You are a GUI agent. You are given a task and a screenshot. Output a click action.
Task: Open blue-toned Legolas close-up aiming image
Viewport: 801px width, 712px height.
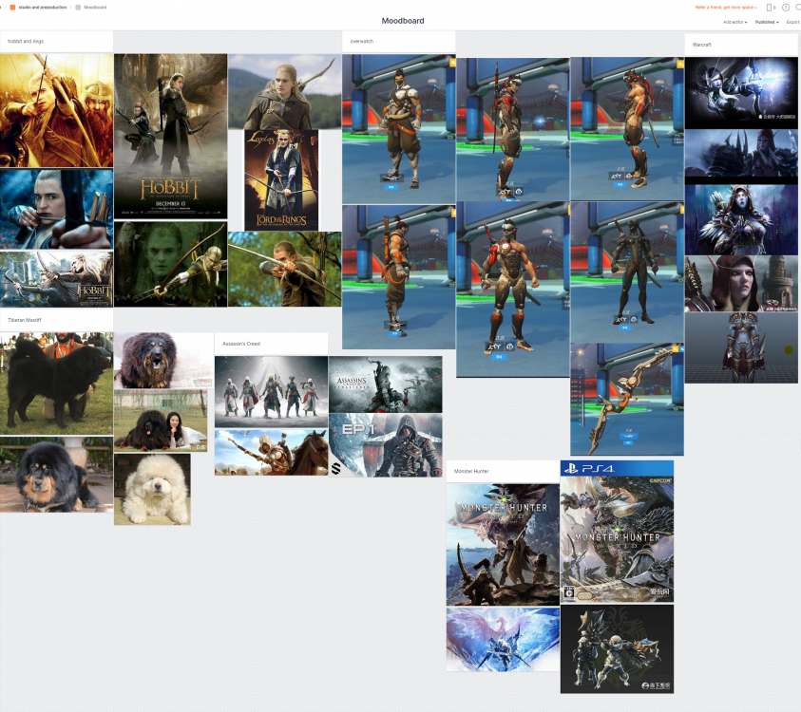(57, 209)
